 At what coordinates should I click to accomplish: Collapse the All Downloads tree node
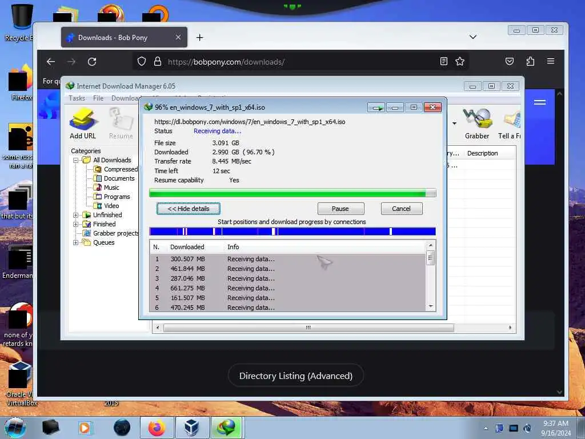(x=76, y=160)
